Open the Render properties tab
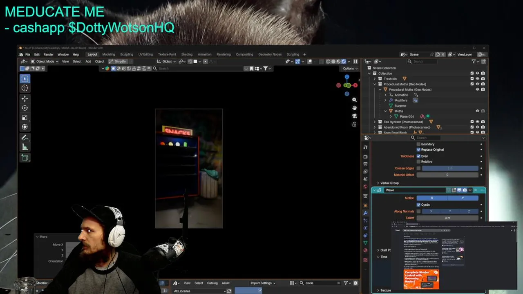 coord(365,156)
